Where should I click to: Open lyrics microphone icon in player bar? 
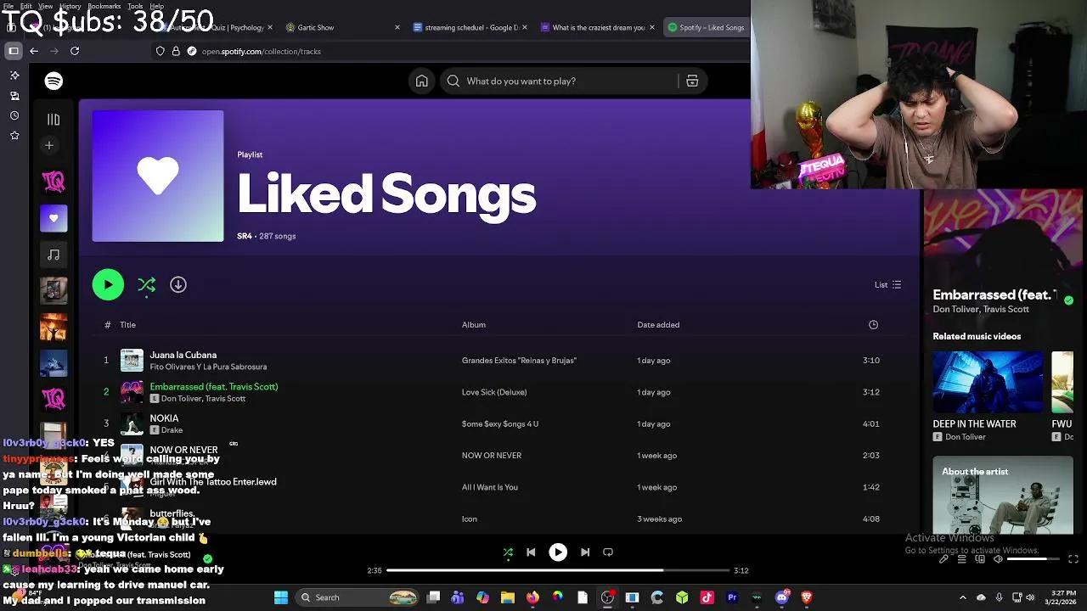point(943,559)
